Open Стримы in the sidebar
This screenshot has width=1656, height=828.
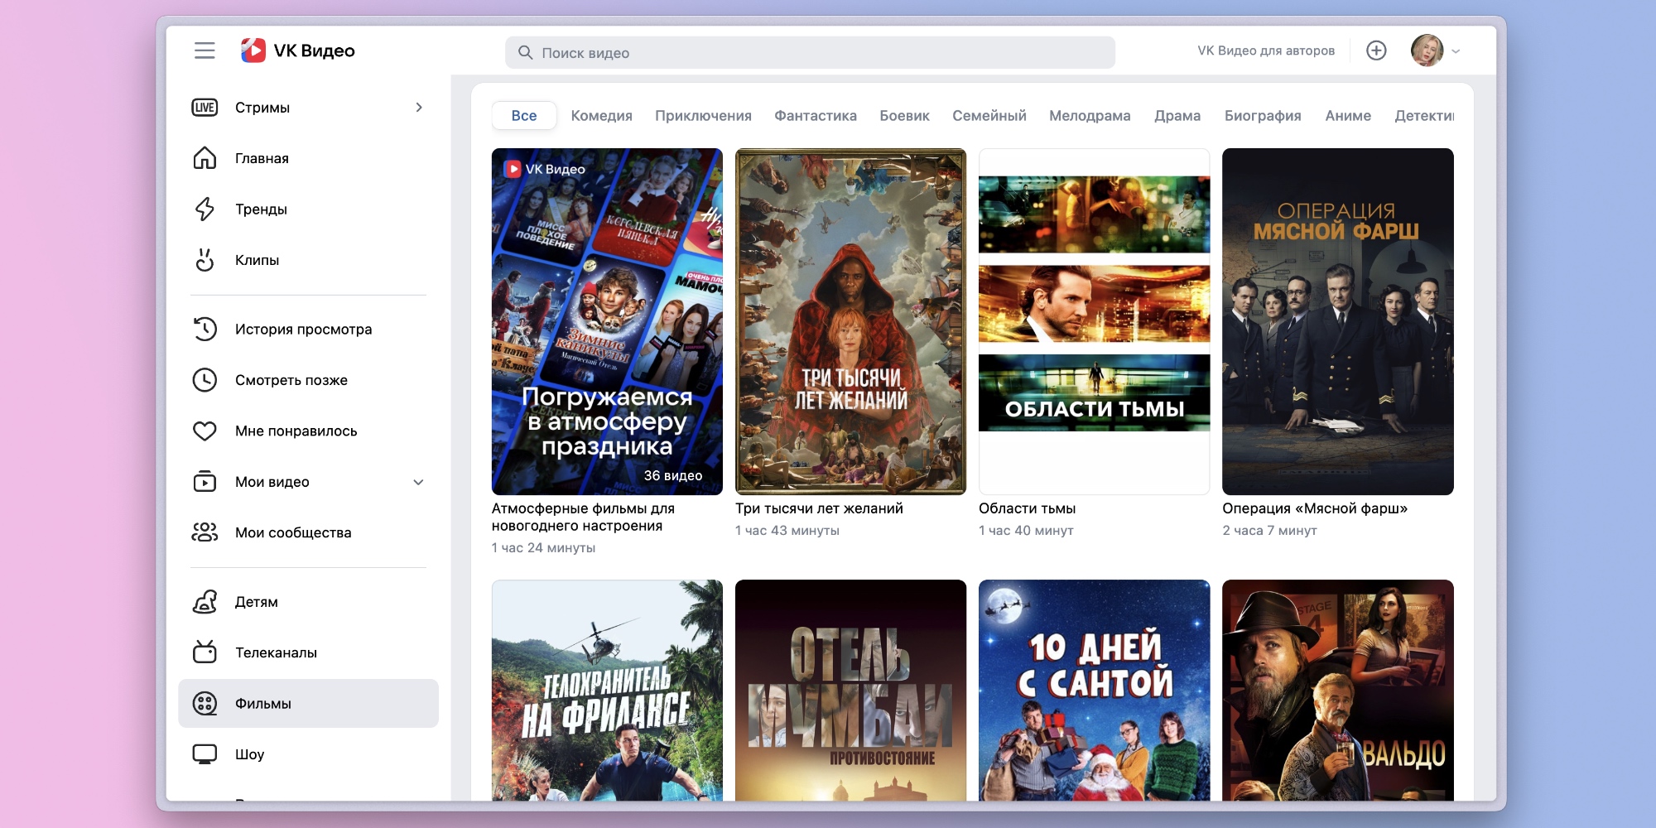point(262,108)
